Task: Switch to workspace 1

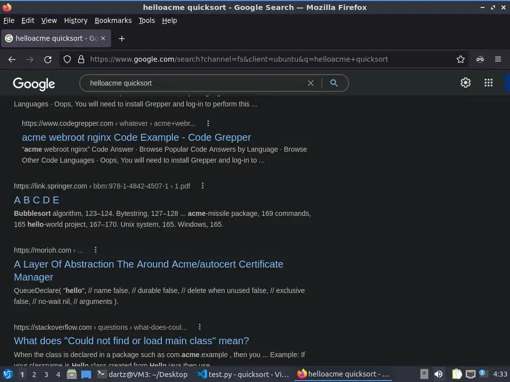Action: [22, 375]
